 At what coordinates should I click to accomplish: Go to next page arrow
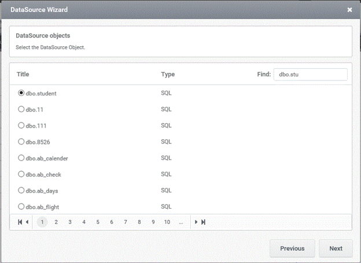tap(196, 222)
